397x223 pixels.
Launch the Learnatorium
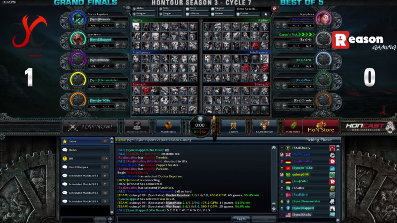coord(264,127)
